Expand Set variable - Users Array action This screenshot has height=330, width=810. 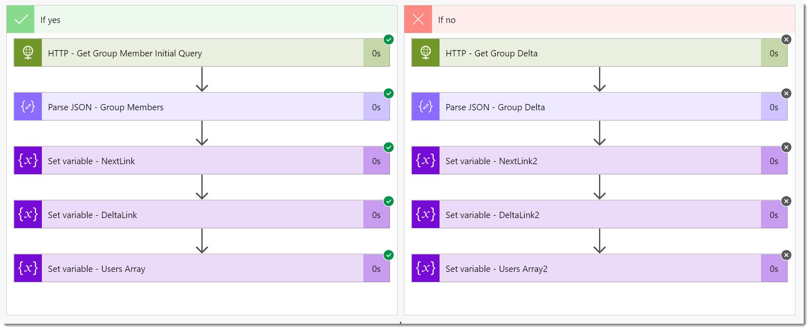pos(202,268)
